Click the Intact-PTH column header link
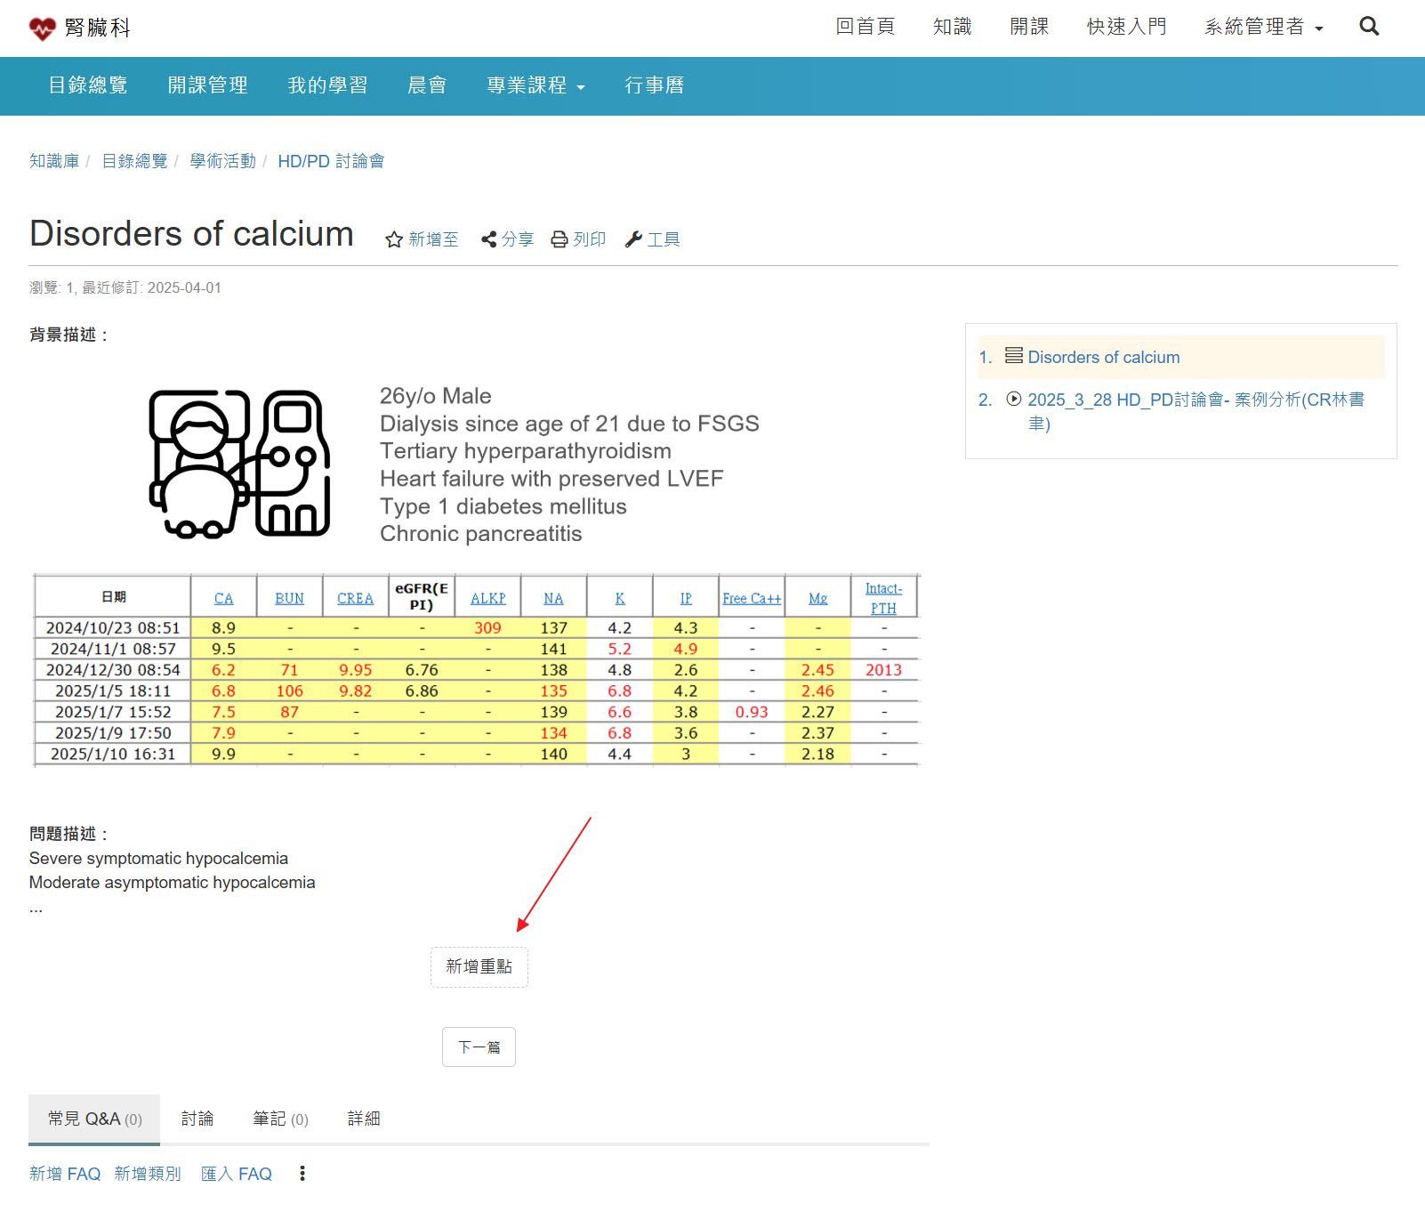 [x=883, y=598]
